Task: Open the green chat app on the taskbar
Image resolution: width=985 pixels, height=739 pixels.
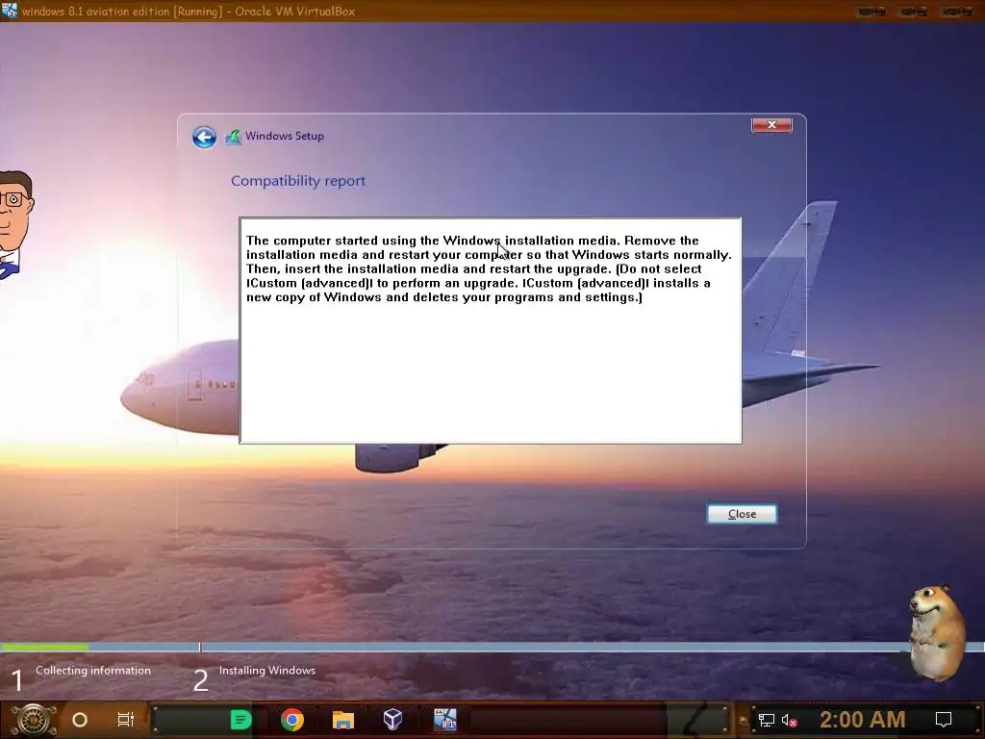Action: tap(240, 720)
